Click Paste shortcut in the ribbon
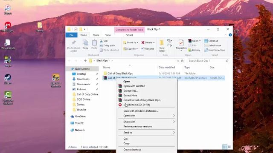Screen dimensions: 273x153 [110, 50]
